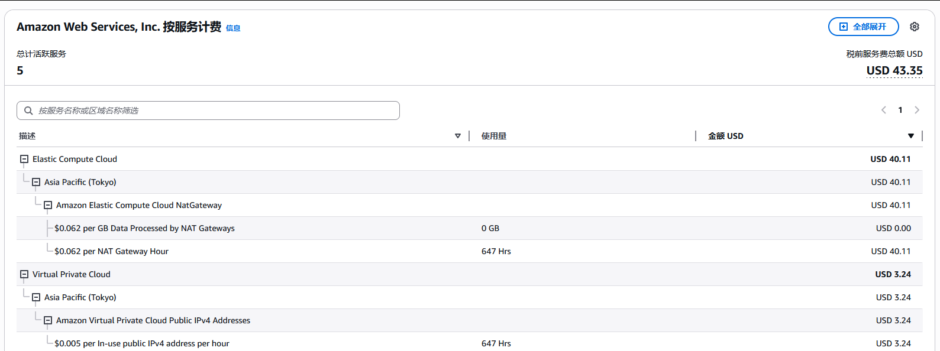Image resolution: width=940 pixels, height=351 pixels.
Task: Collapse the Asia Pacific (Tokyo) region under Elastic Compute Cloud
Action: tap(36, 182)
